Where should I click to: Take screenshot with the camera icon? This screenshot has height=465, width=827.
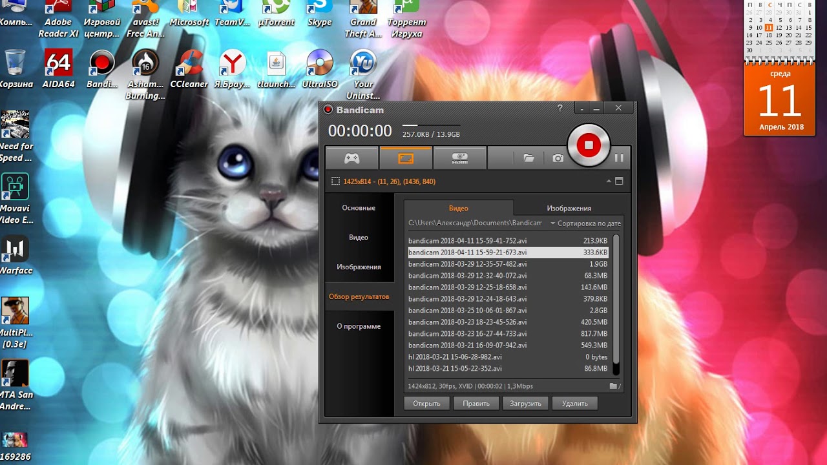558,158
